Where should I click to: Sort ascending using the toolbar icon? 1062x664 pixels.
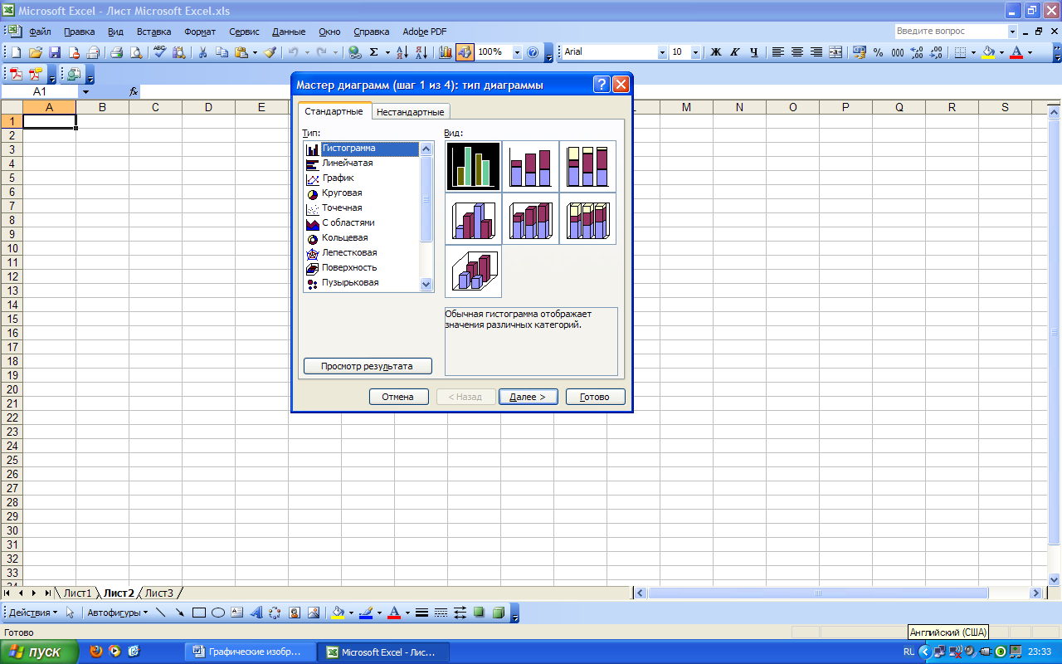click(x=402, y=52)
